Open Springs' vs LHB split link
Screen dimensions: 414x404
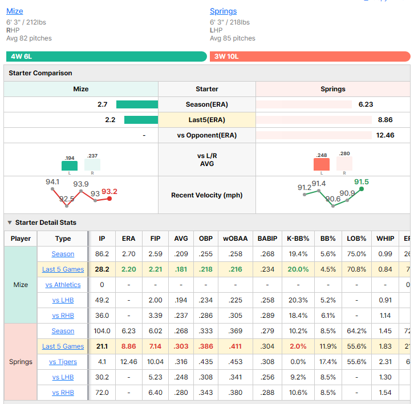(63, 377)
